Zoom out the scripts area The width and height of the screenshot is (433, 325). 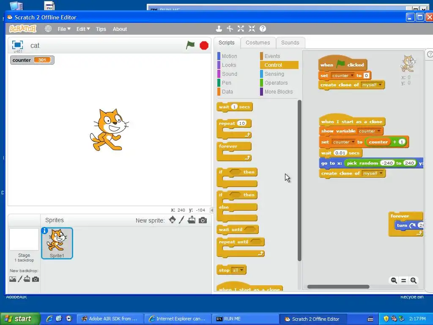(x=394, y=281)
